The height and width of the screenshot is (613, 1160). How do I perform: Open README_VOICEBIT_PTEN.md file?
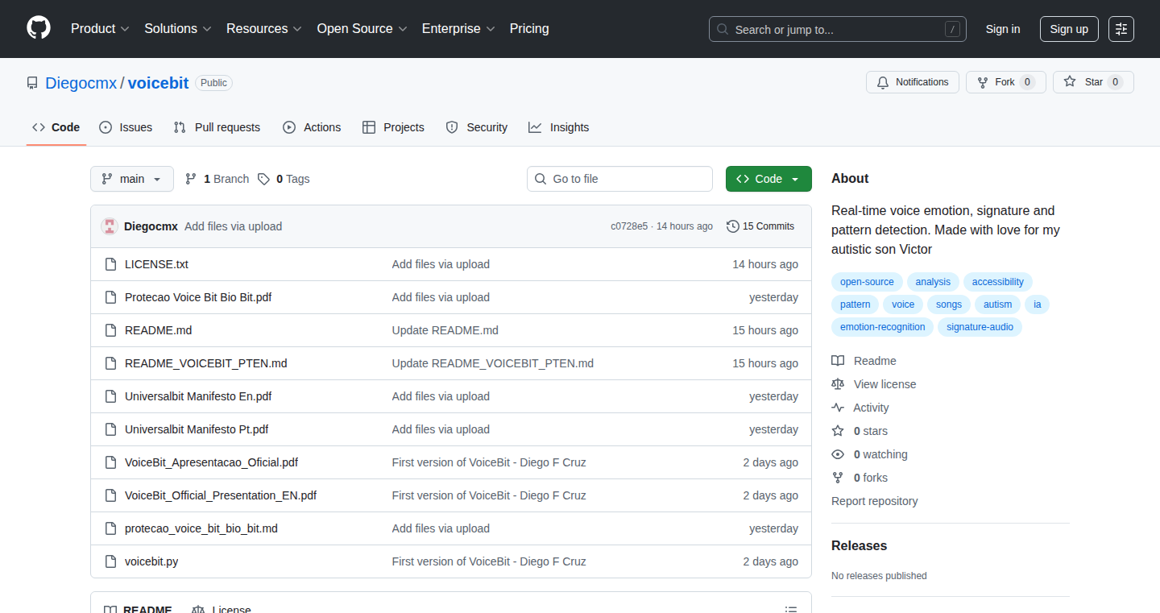click(206, 363)
